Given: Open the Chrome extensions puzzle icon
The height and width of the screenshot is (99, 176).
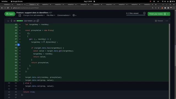Looking at the screenshot, I should pos(165,8).
